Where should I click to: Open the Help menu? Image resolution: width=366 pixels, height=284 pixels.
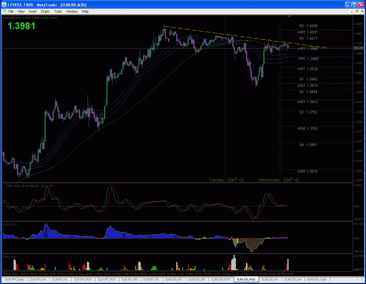pyautogui.click(x=85, y=12)
